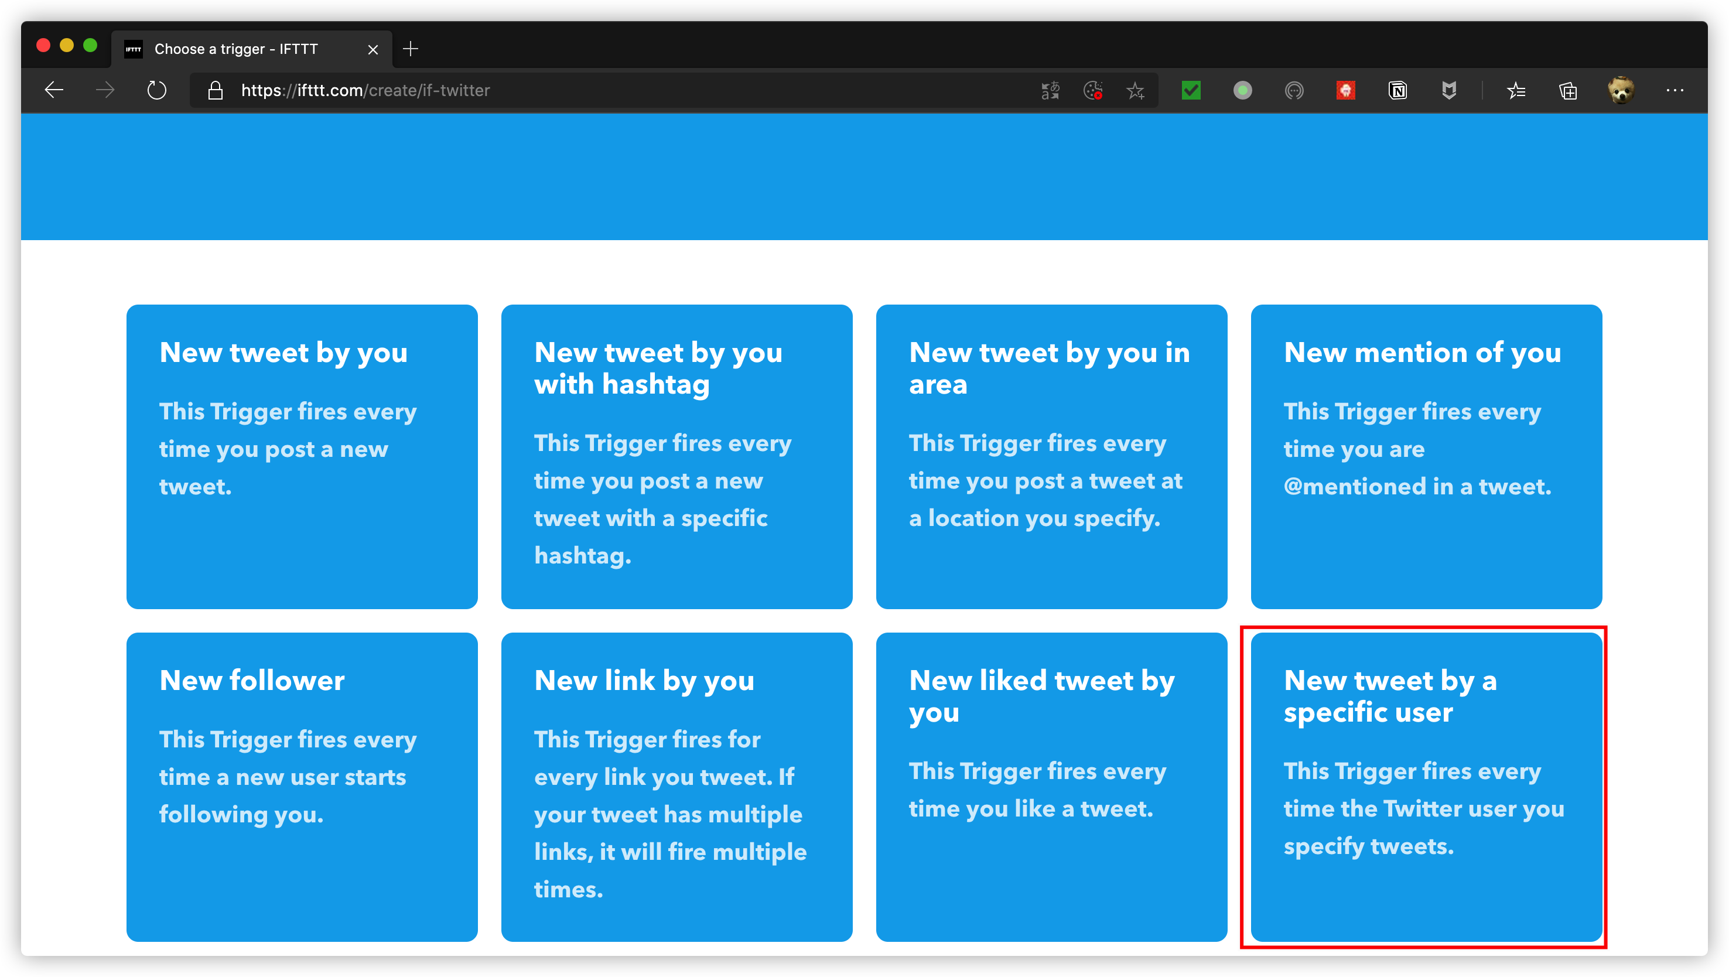Choose New liked tweet by you trigger
The image size is (1729, 977).
click(1052, 787)
